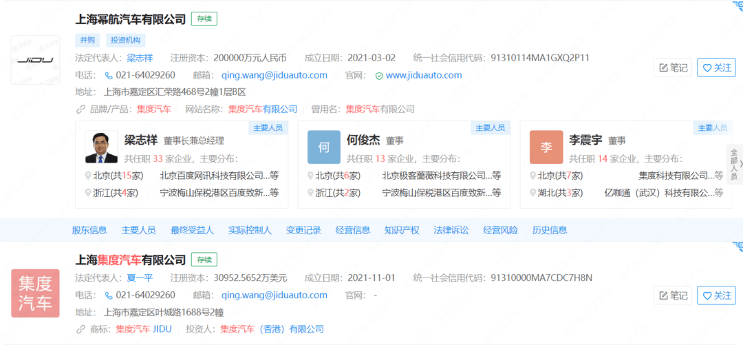Viewport: 743px width, 345px height.
Task: Open the 历史信息 tab
Action: [x=550, y=231]
